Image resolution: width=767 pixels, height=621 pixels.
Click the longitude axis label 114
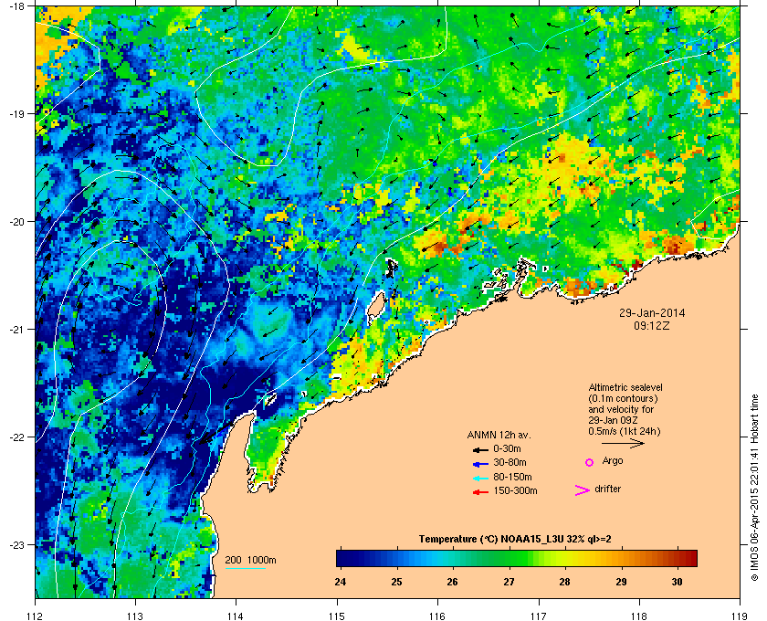click(x=236, y=616)
